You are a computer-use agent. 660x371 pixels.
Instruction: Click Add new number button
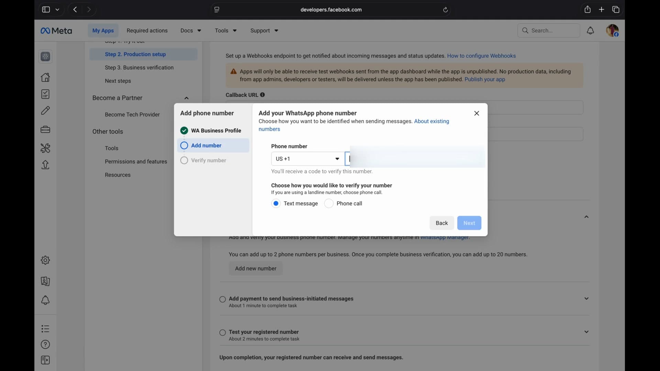pyautogui.click(x=256, y=269)
